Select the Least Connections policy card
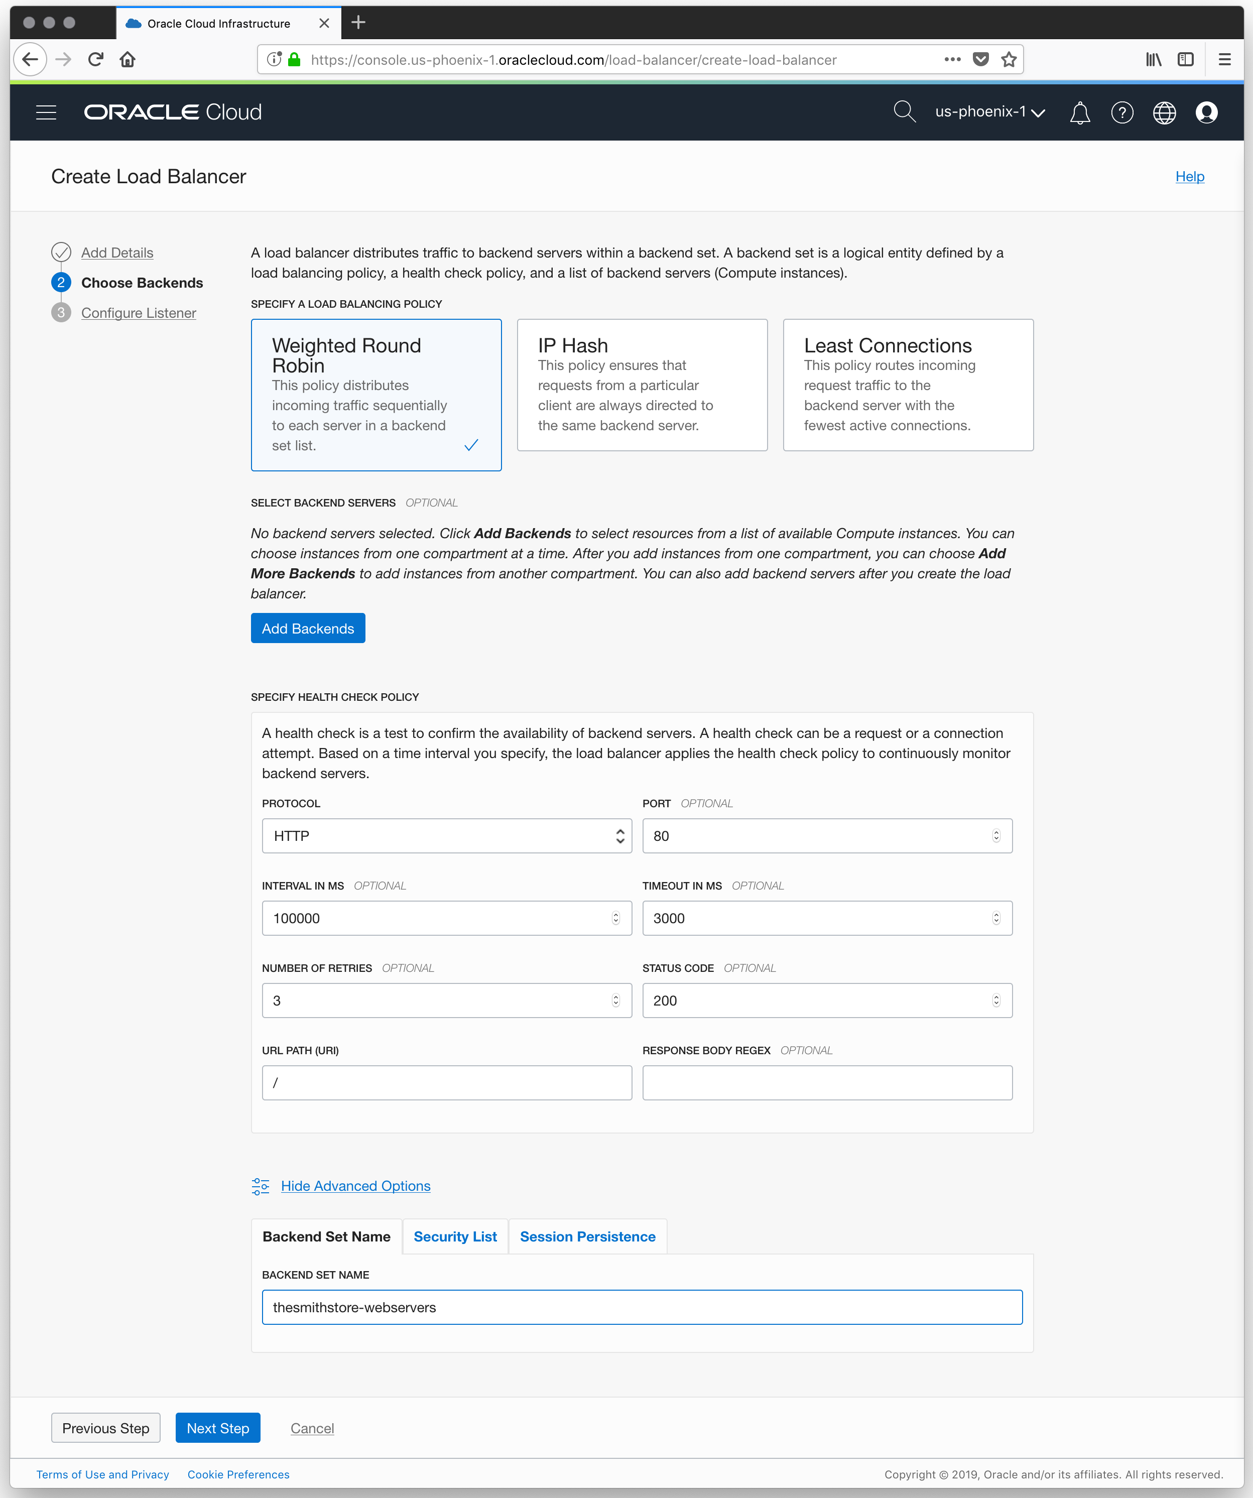Image resolution: width=1253 pixels, height=1498 pixels. pos(908,385)
